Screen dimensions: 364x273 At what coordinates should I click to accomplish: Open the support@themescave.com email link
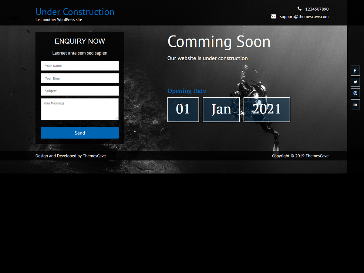point(304,17)
